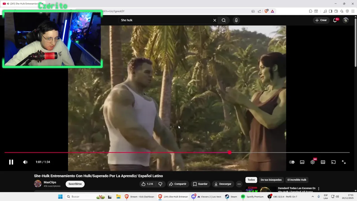This screenshot has height=201, width=357.
Task: Open the MasClips channel name link
Action: 50,182
